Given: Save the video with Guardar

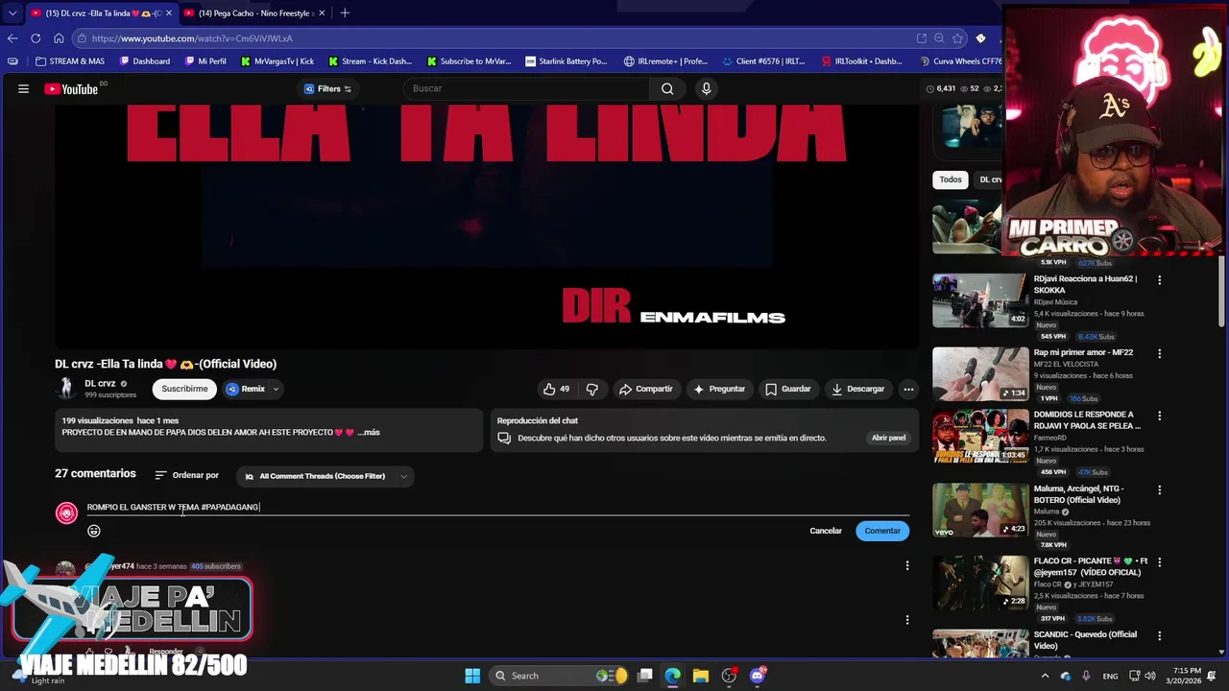Looking at the screenshot, I should click(x=787, y=389).
